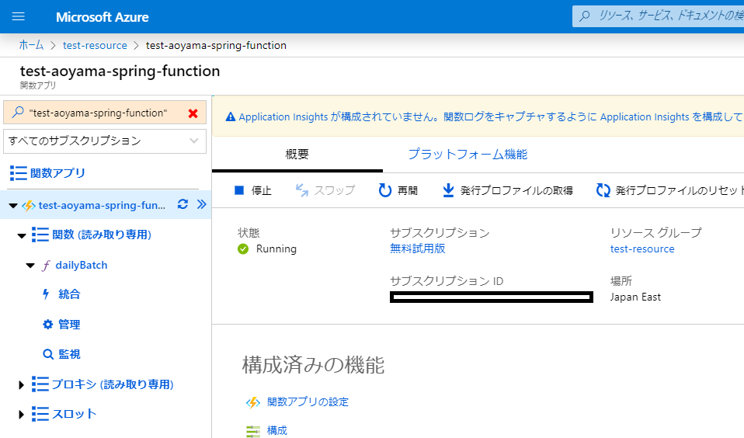The image size is (744, 438).
Task: Collapse the dailyBatch function node
Action: coord(30,266)
